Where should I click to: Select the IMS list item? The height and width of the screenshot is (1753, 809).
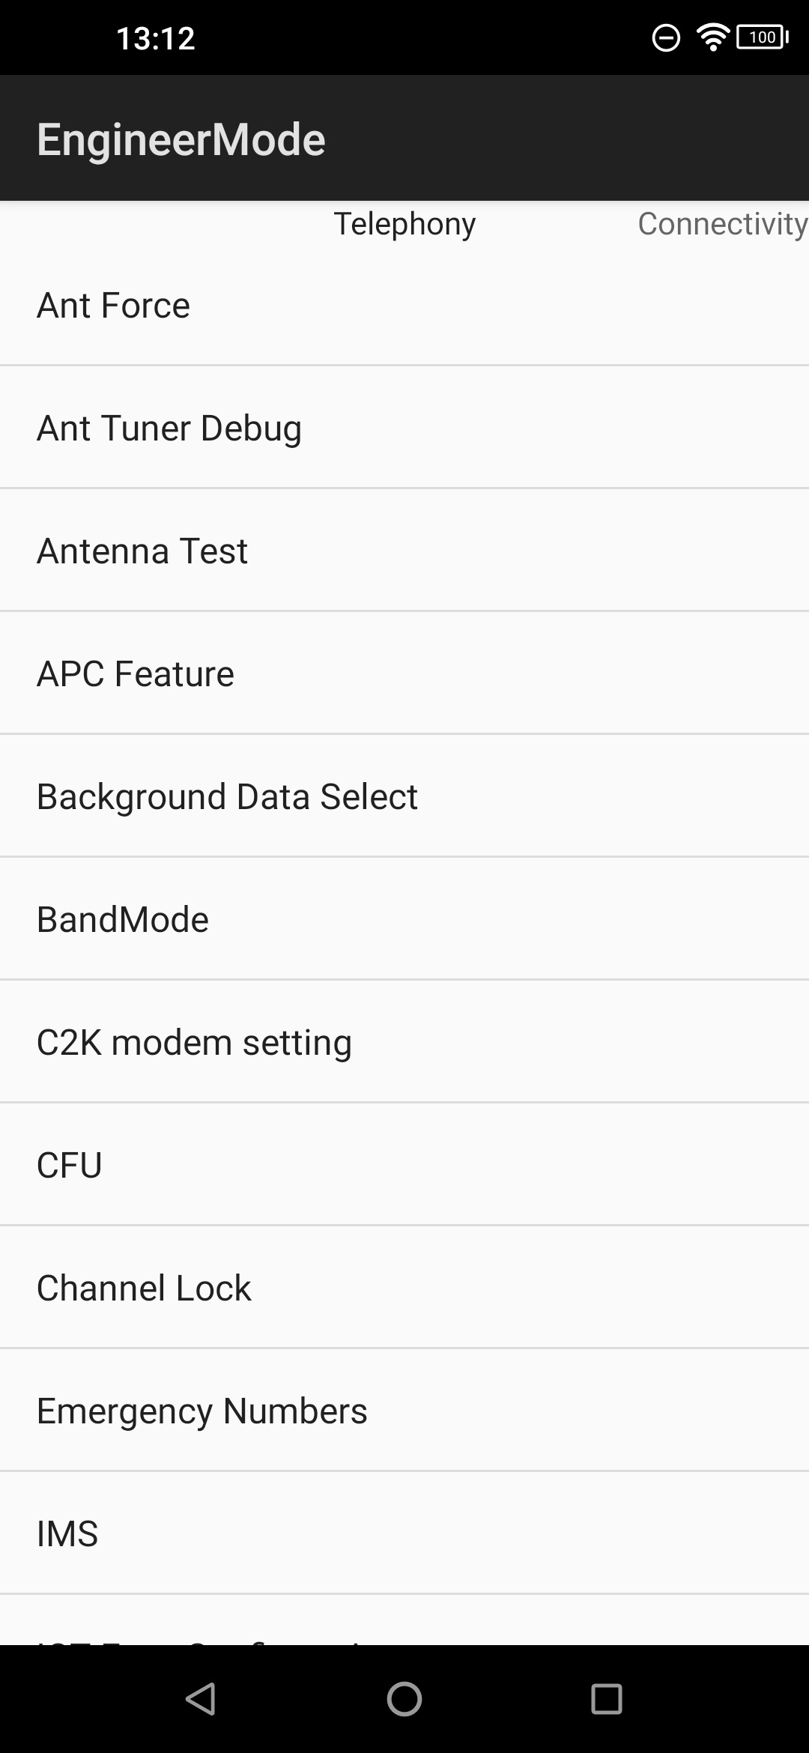click(x=404, y=1534)
